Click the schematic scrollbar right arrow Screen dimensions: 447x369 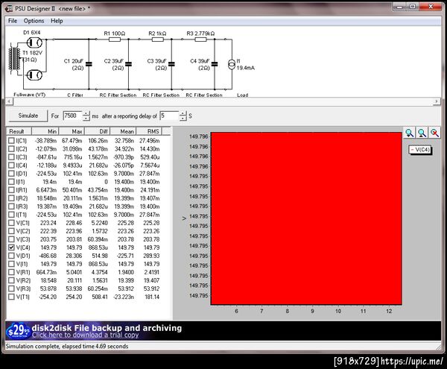pyautogui.click(x=437, y=101)
